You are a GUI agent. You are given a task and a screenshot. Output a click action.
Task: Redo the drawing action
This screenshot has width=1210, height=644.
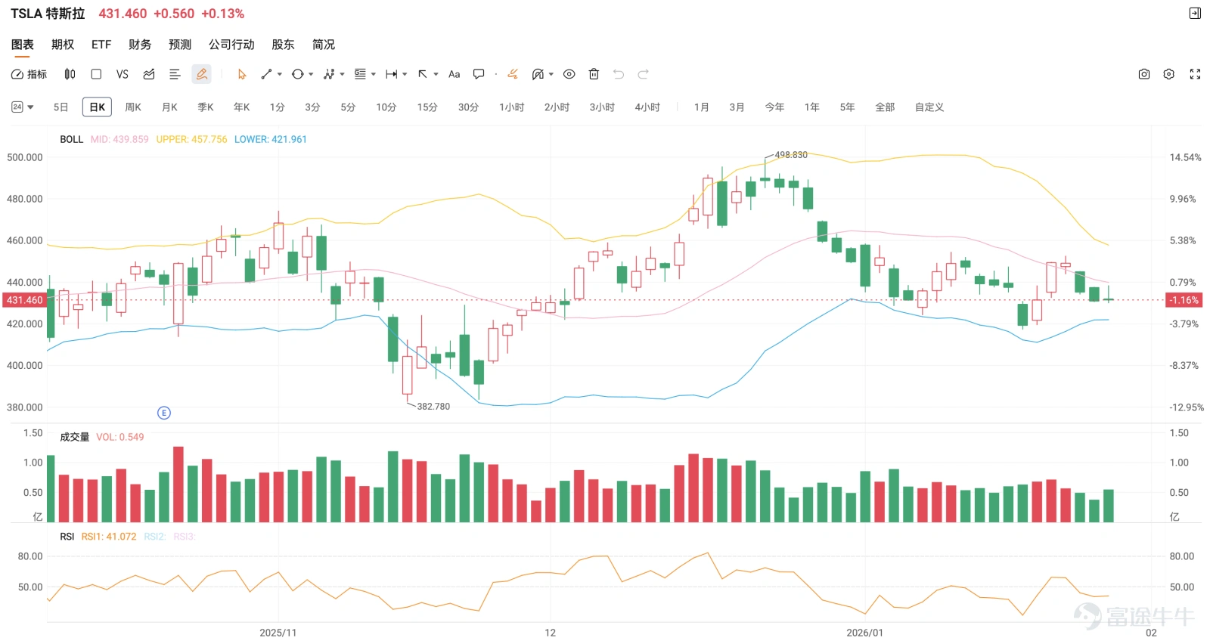click(644, 74)
